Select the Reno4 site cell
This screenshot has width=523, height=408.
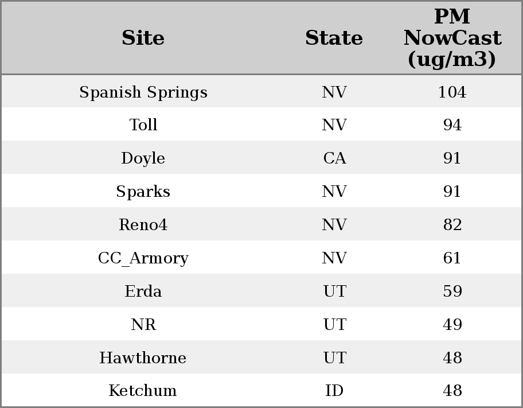tap(143, 225)
